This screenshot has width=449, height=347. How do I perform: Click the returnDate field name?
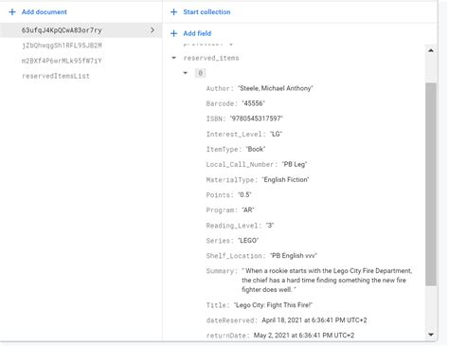coord(227,335)
